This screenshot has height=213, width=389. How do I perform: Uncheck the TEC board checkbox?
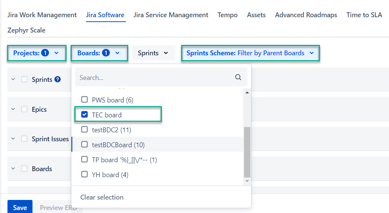(84, 115)
